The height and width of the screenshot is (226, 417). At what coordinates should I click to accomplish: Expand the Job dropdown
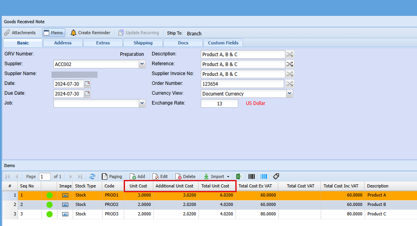142,103
